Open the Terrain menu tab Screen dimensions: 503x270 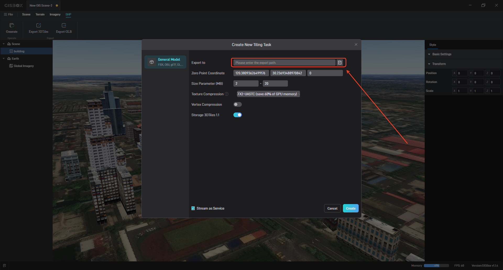coord(40,14)
